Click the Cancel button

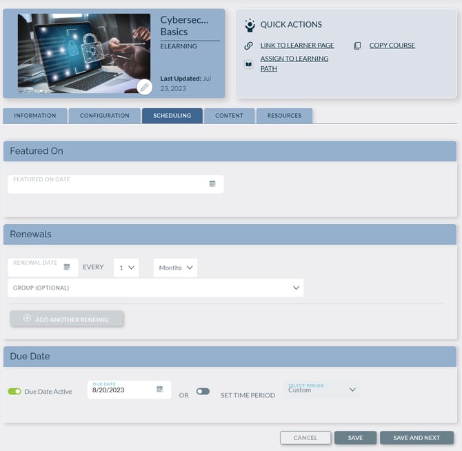coord(305,438)
